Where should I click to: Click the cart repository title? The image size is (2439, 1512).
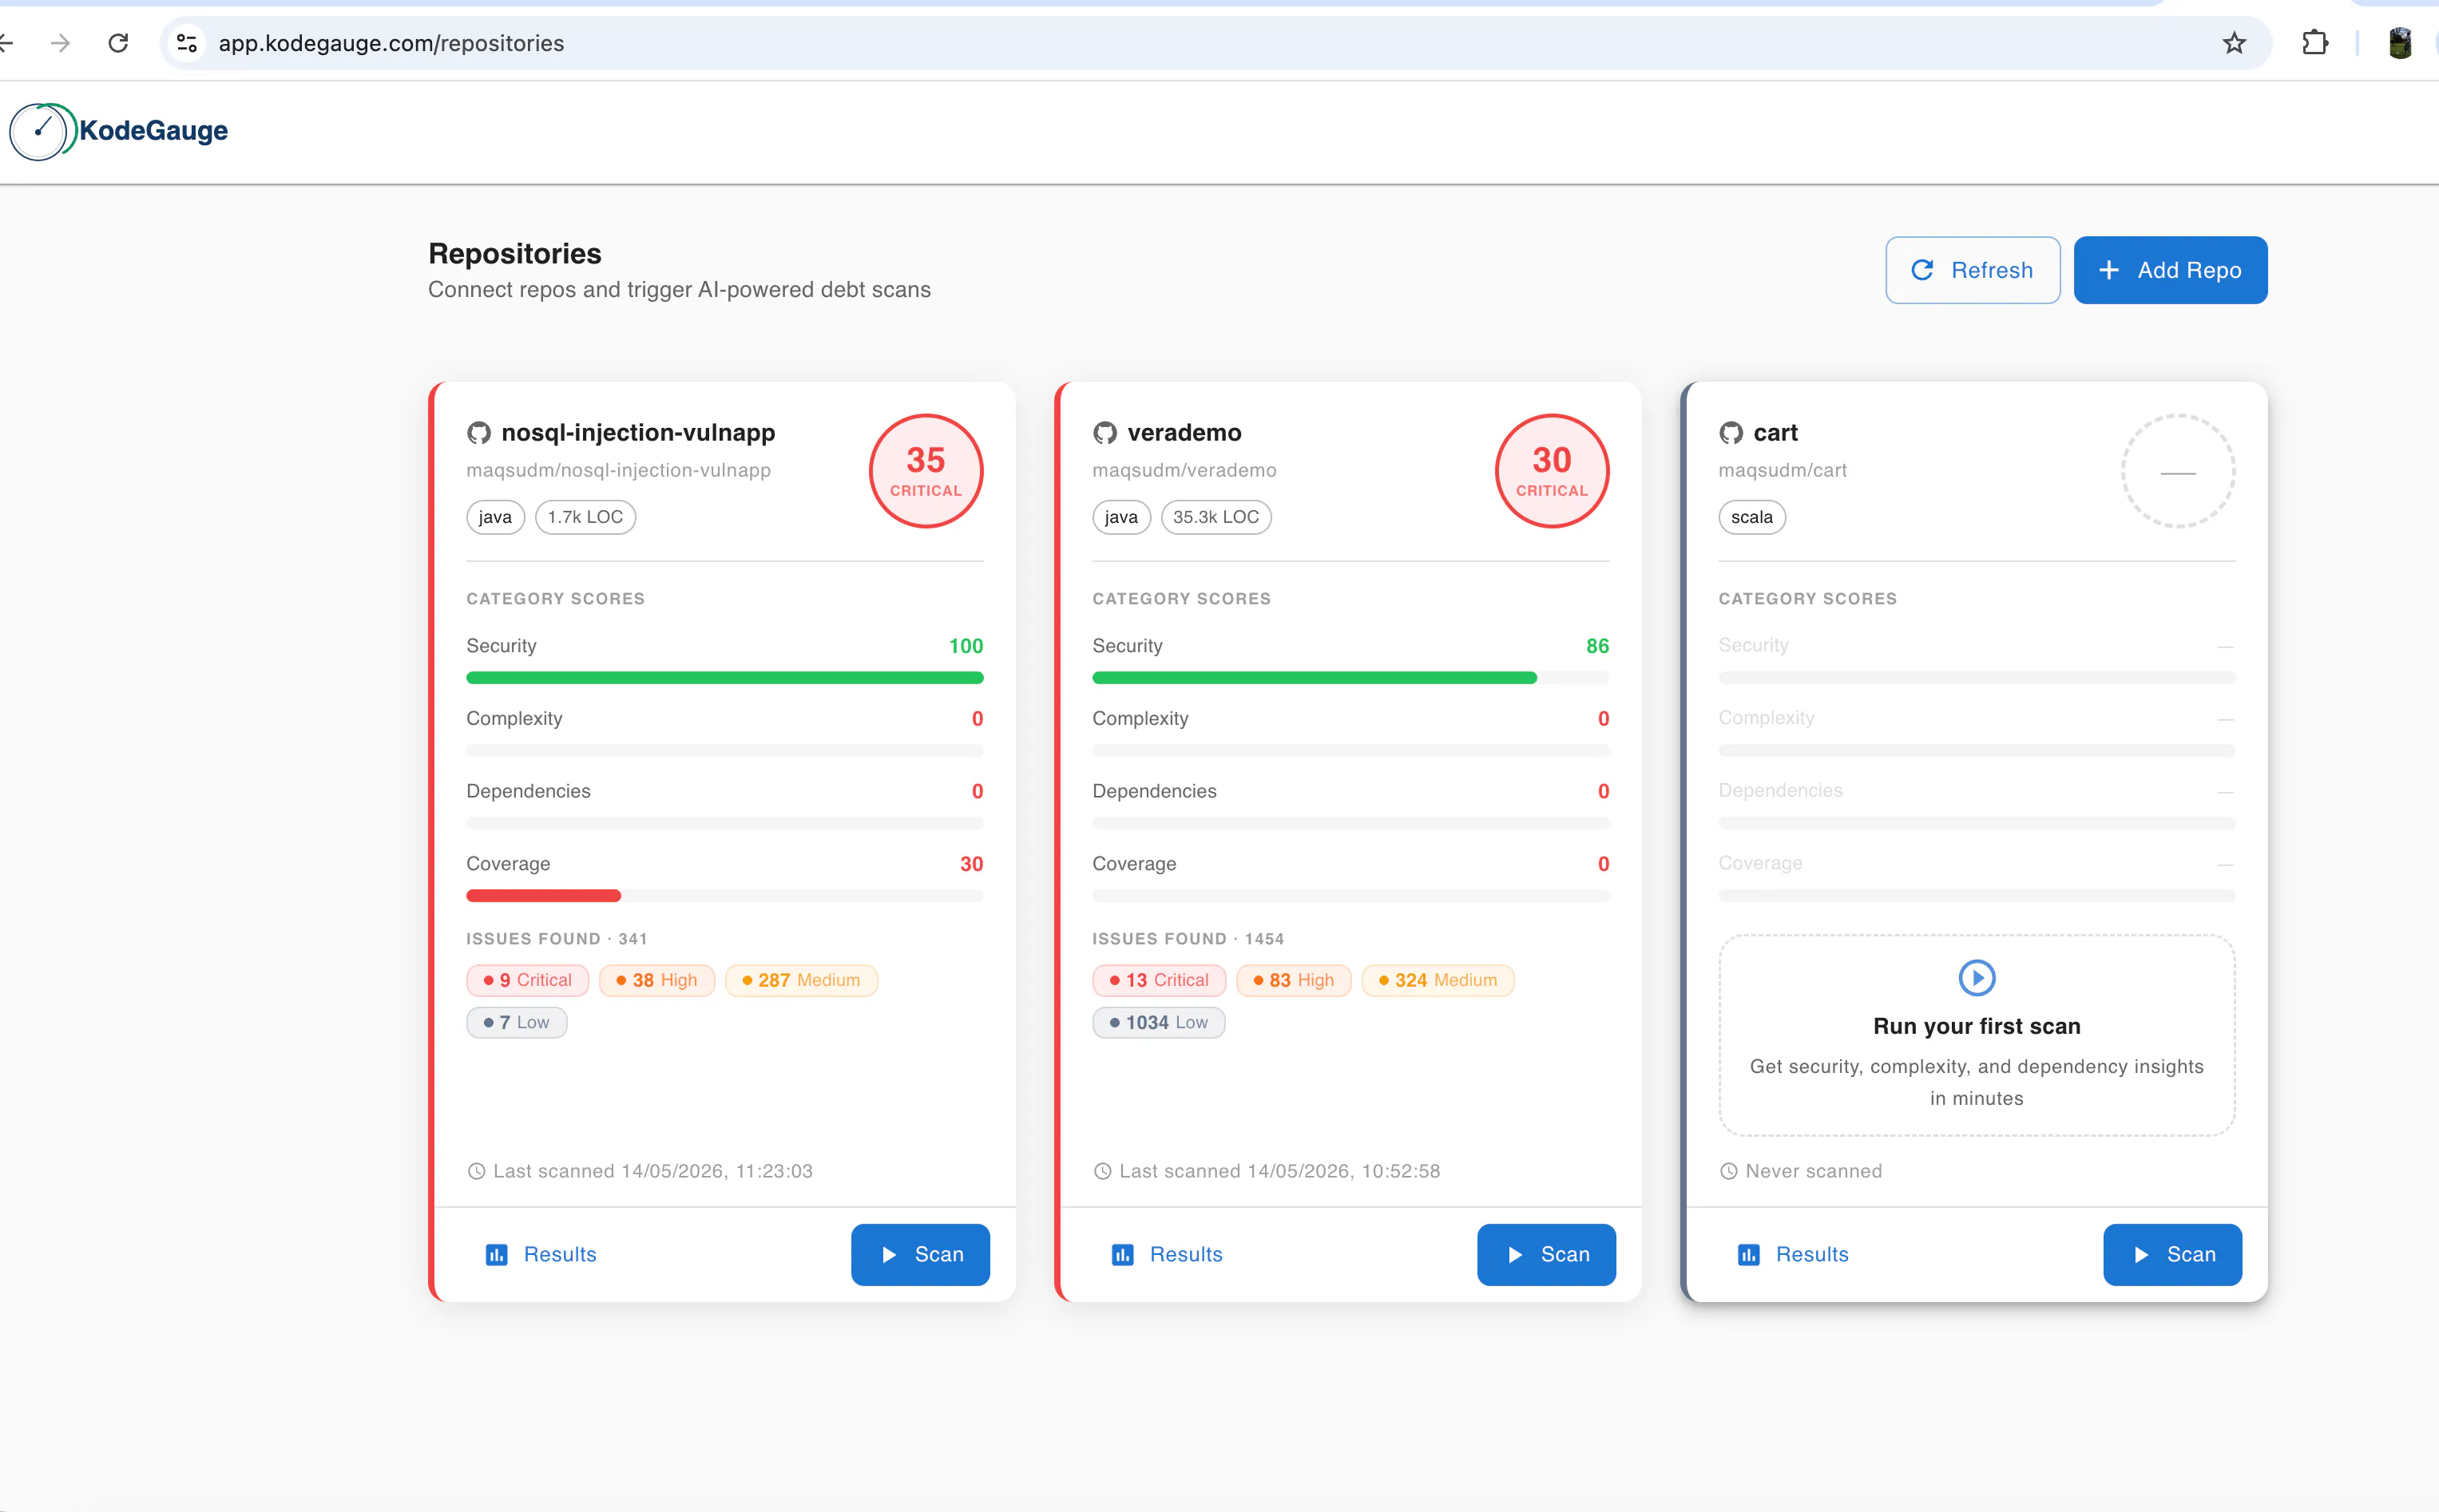1775,433
